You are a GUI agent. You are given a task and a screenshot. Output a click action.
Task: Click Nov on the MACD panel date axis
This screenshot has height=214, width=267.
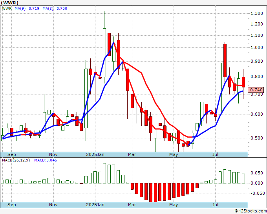click(x=53, y=205)
